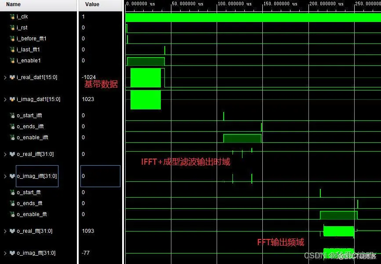Click the 100.000000 us ruler mark
381x264 pixels.
(x=235, y=4)
